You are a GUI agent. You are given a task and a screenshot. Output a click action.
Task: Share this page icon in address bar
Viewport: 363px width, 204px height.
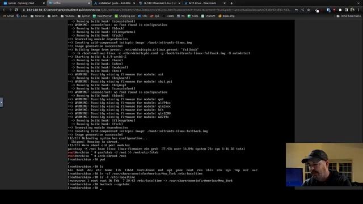302,10
